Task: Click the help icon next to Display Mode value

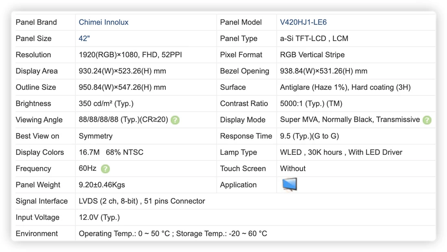Action: pyautogui.click(x=427, y=120)
